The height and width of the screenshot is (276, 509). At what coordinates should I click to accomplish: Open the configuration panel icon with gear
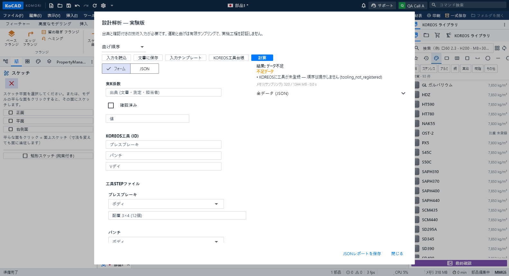pyautogui.click(x=27, y=61)
